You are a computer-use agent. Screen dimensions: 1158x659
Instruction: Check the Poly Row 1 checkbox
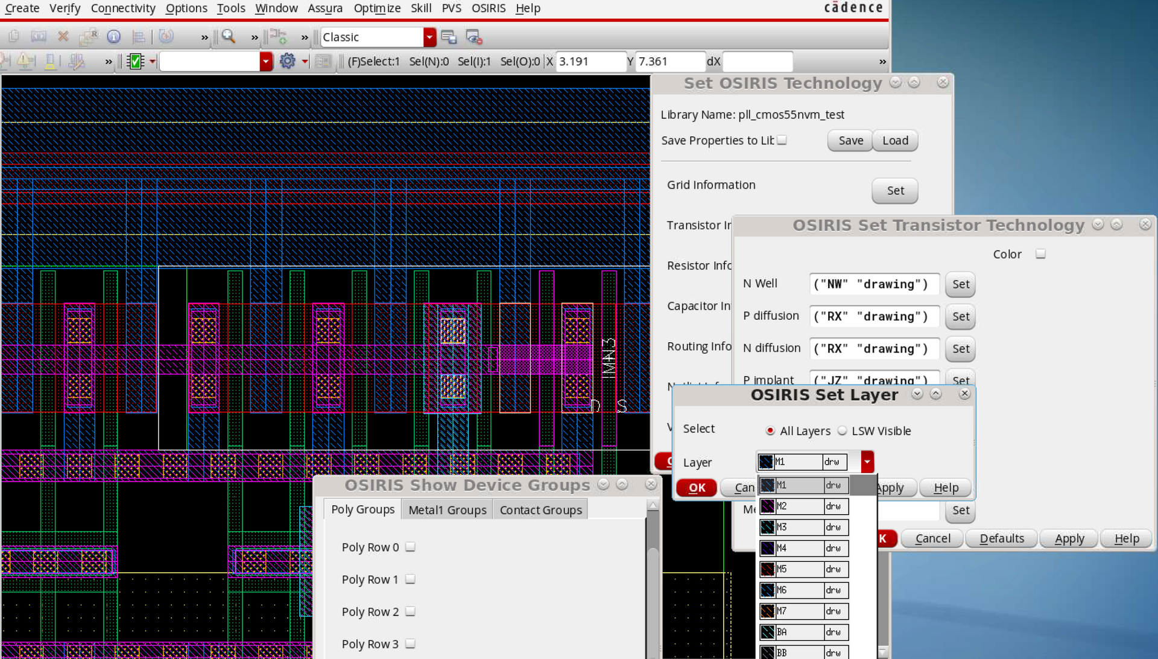coord(410,579)
